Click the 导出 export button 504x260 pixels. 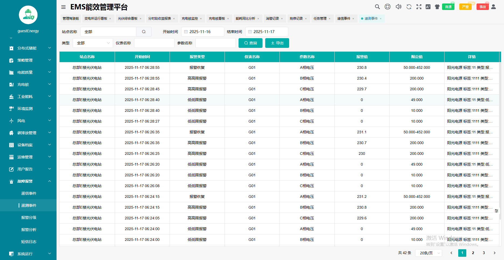[277, 43]
